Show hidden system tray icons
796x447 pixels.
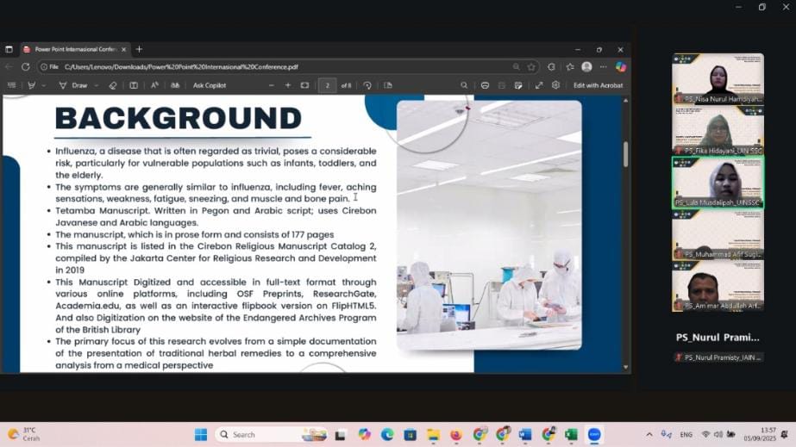coord(649,434)
